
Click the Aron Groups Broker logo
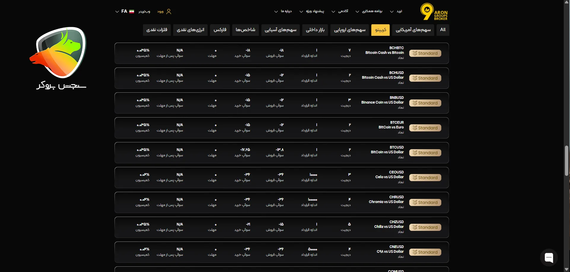point(434,12)
